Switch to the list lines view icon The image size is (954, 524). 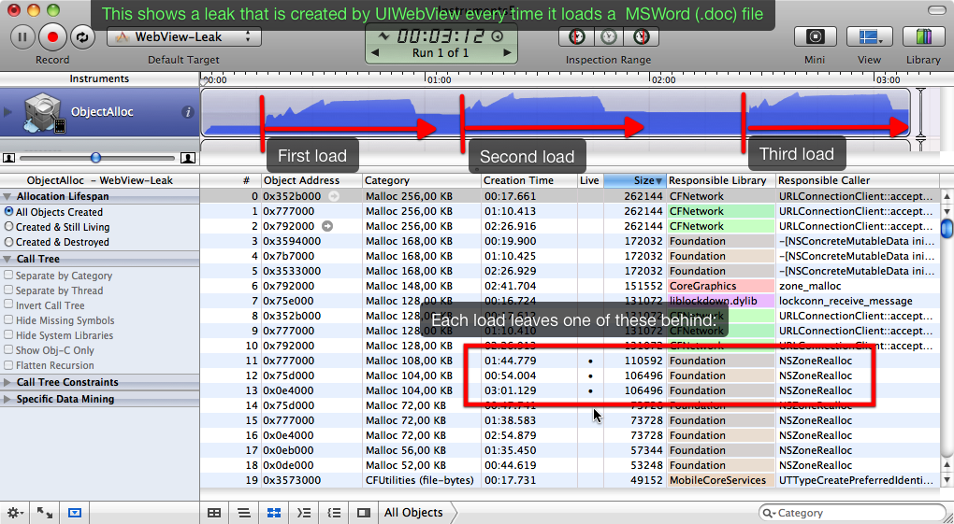(244, 513)
